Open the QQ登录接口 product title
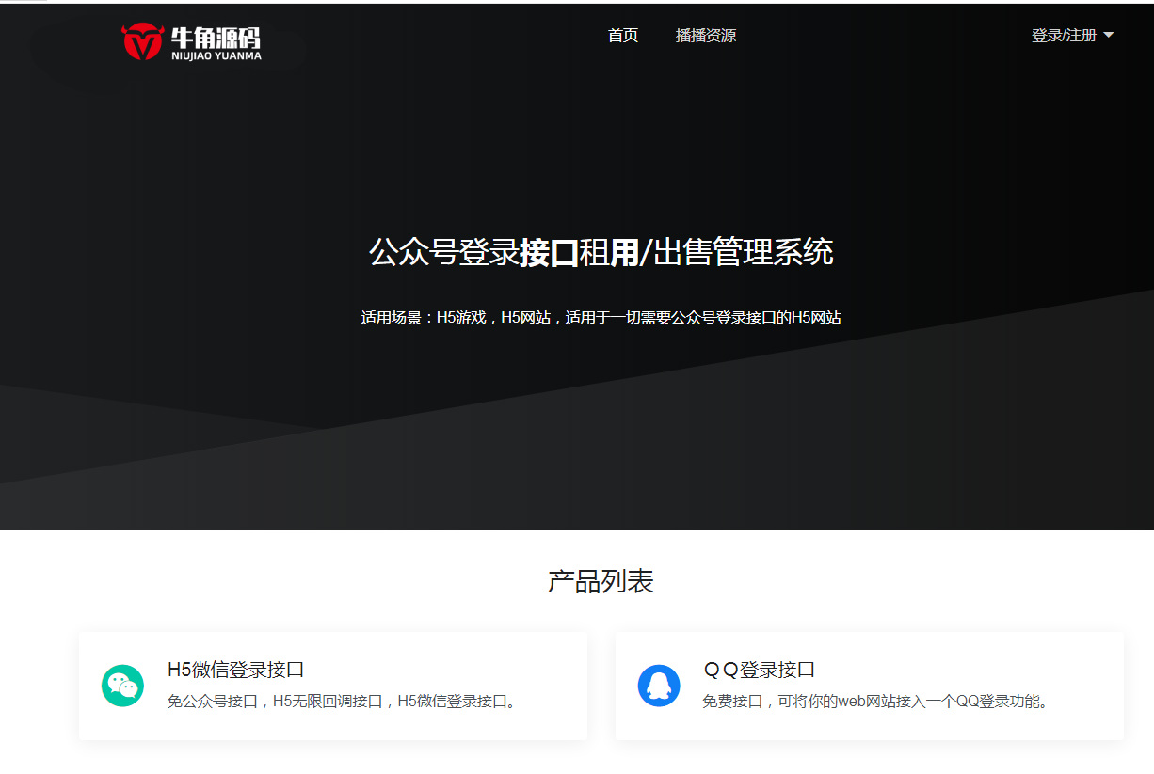This screenshot has width=1154, height=774. [x=760, y=670]
